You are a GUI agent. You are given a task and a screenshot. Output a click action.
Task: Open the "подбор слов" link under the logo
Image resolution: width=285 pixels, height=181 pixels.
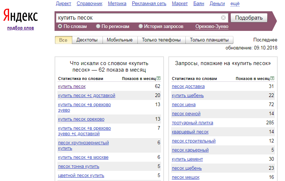(20, 28)
